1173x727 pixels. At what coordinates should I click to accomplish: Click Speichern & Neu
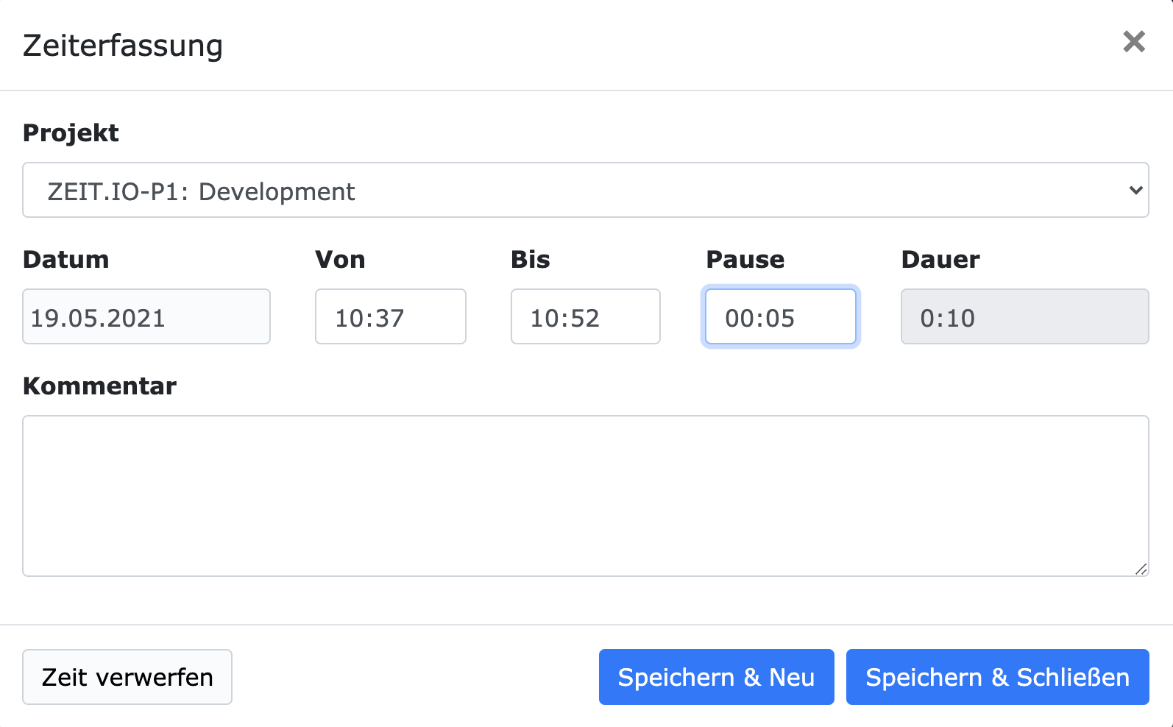coord(716,676)
